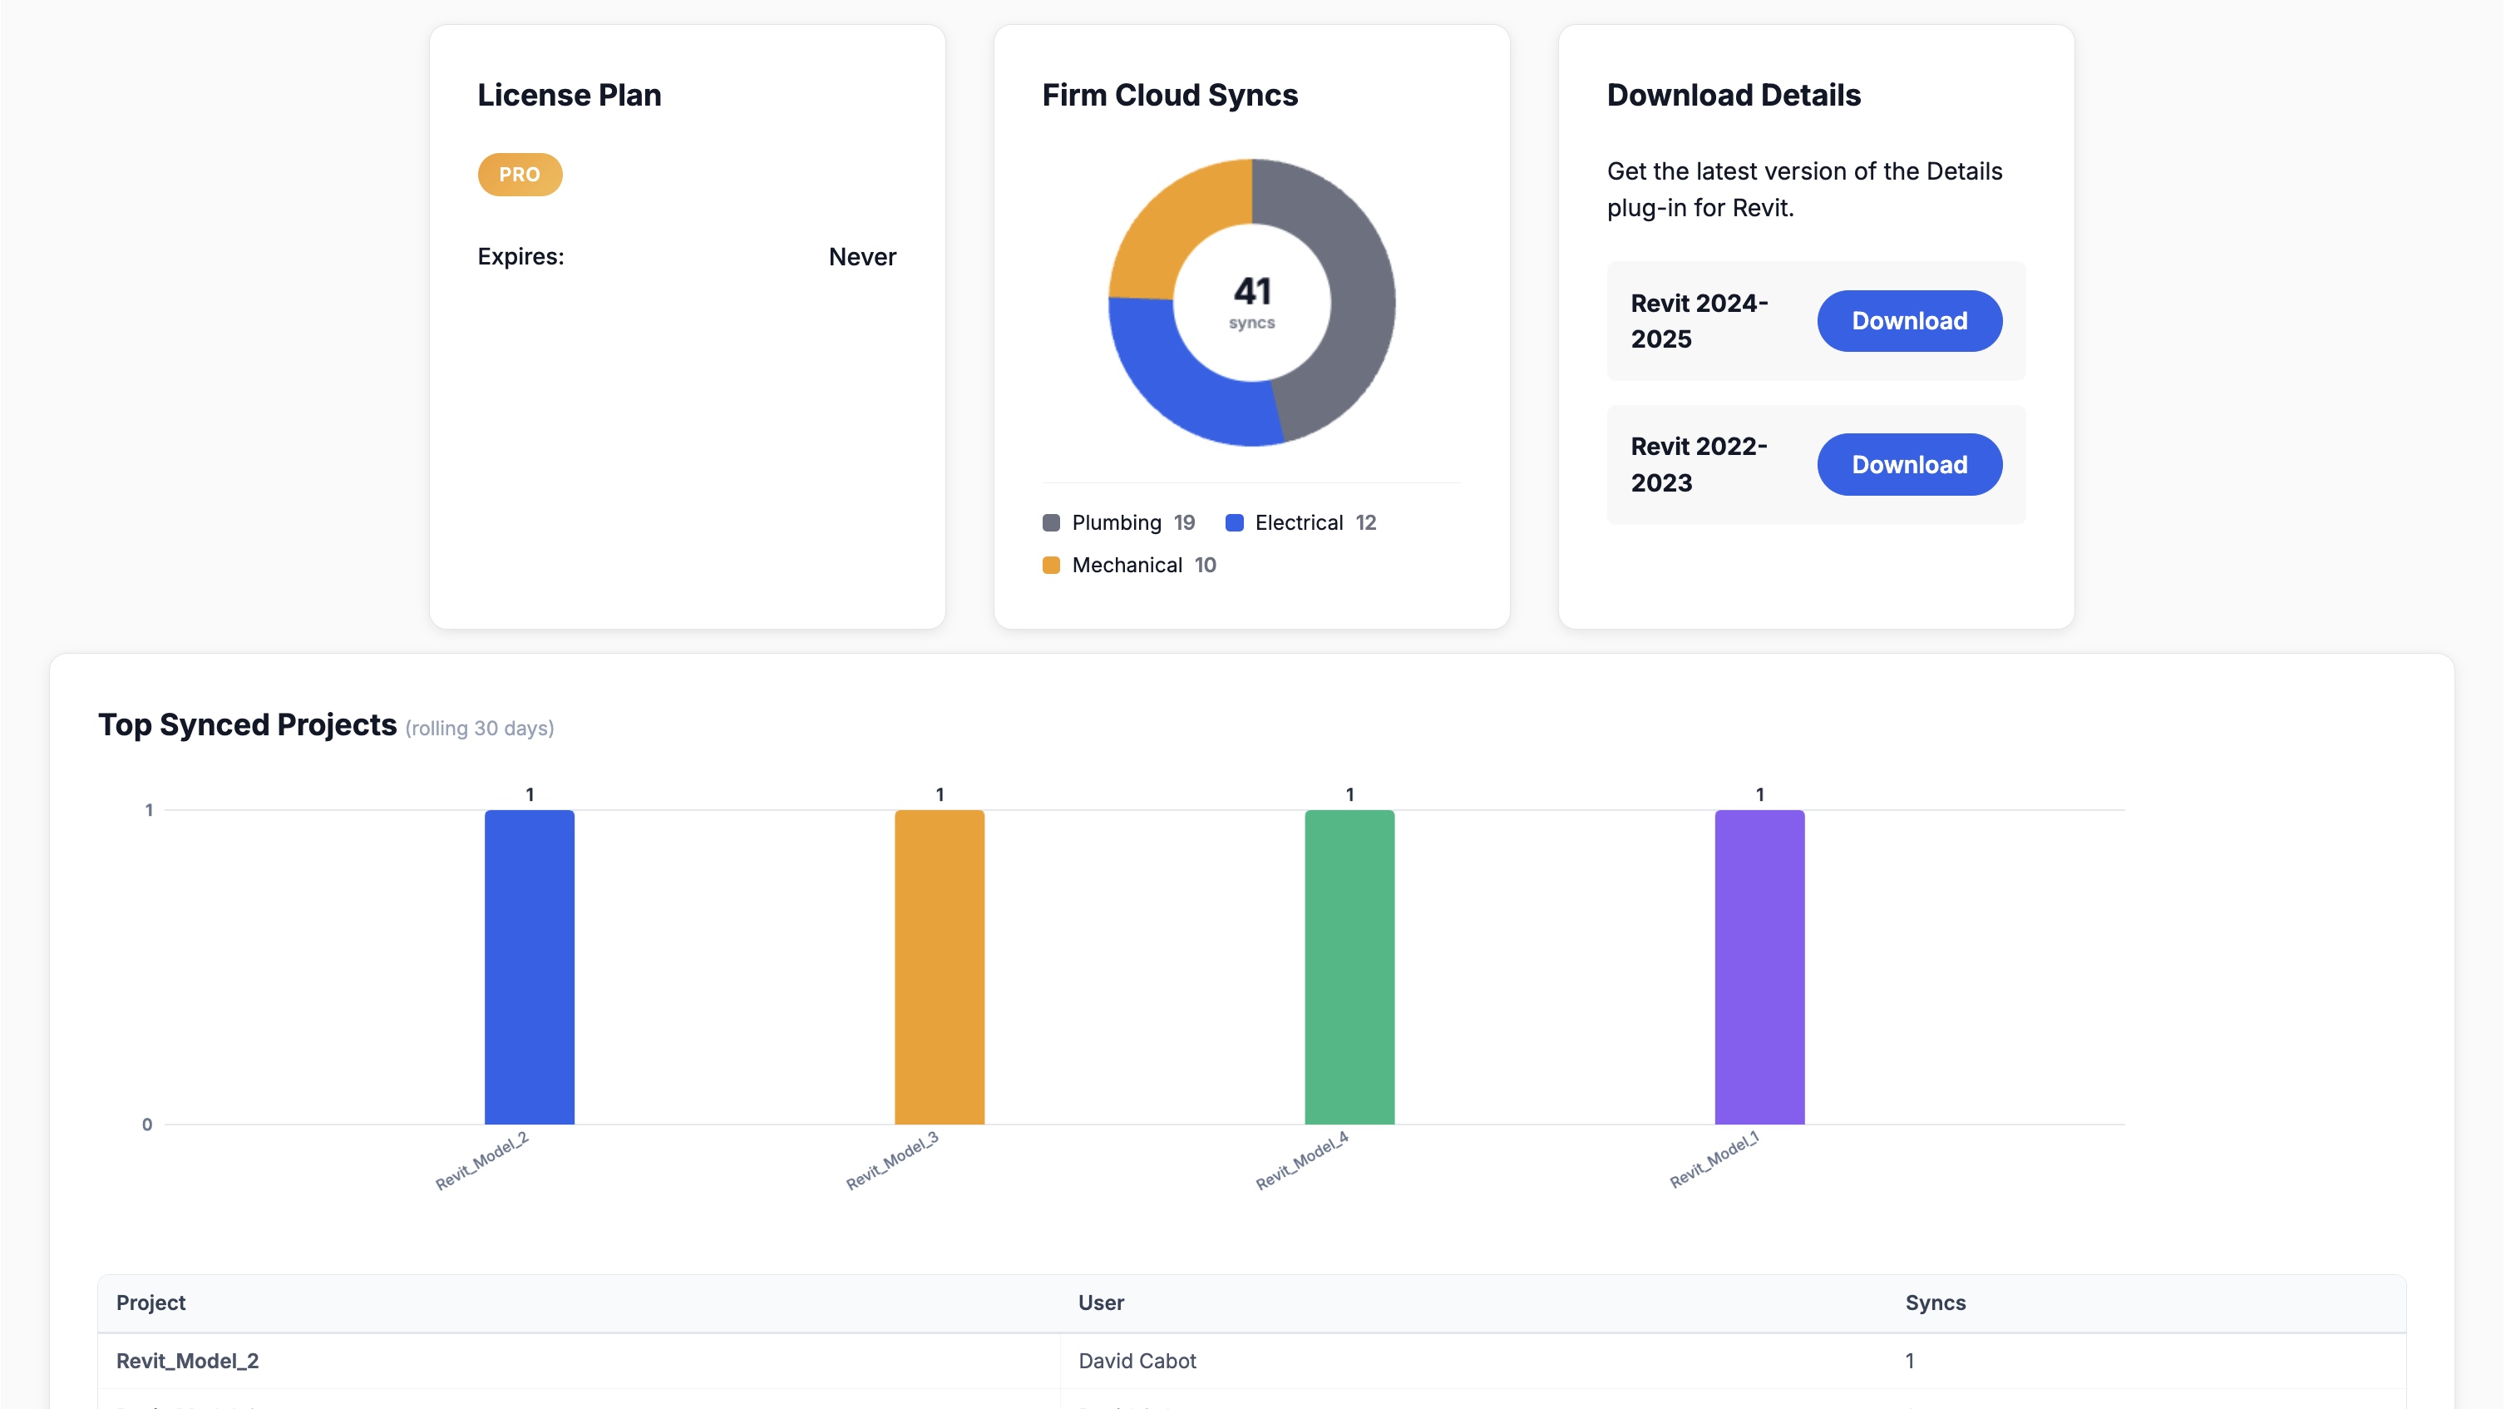Download the Revit 2022-2023 plug-in

[1907, 464]
